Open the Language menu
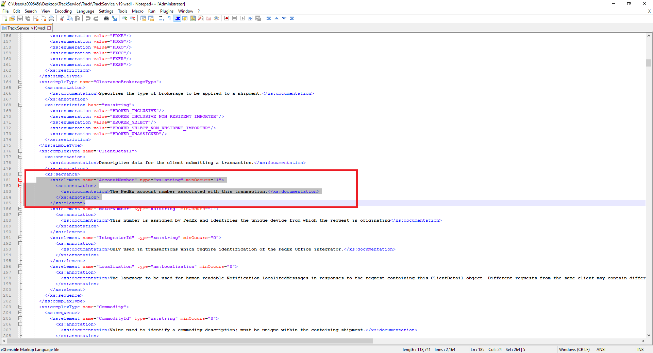This screenshot has height=353, width=653. coord(85,11)
